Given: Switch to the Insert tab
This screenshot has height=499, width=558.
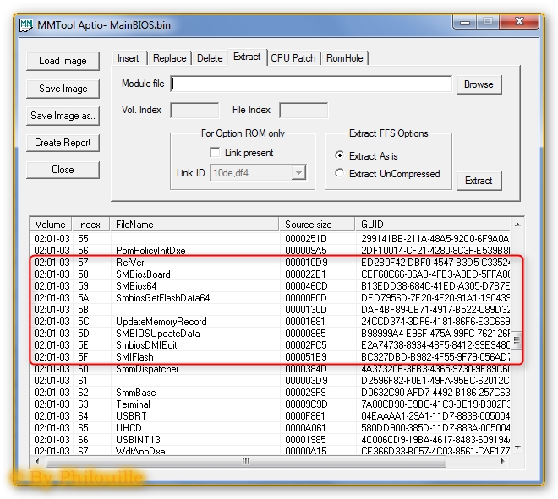Looking at the screenshot, I should (129, 58).
